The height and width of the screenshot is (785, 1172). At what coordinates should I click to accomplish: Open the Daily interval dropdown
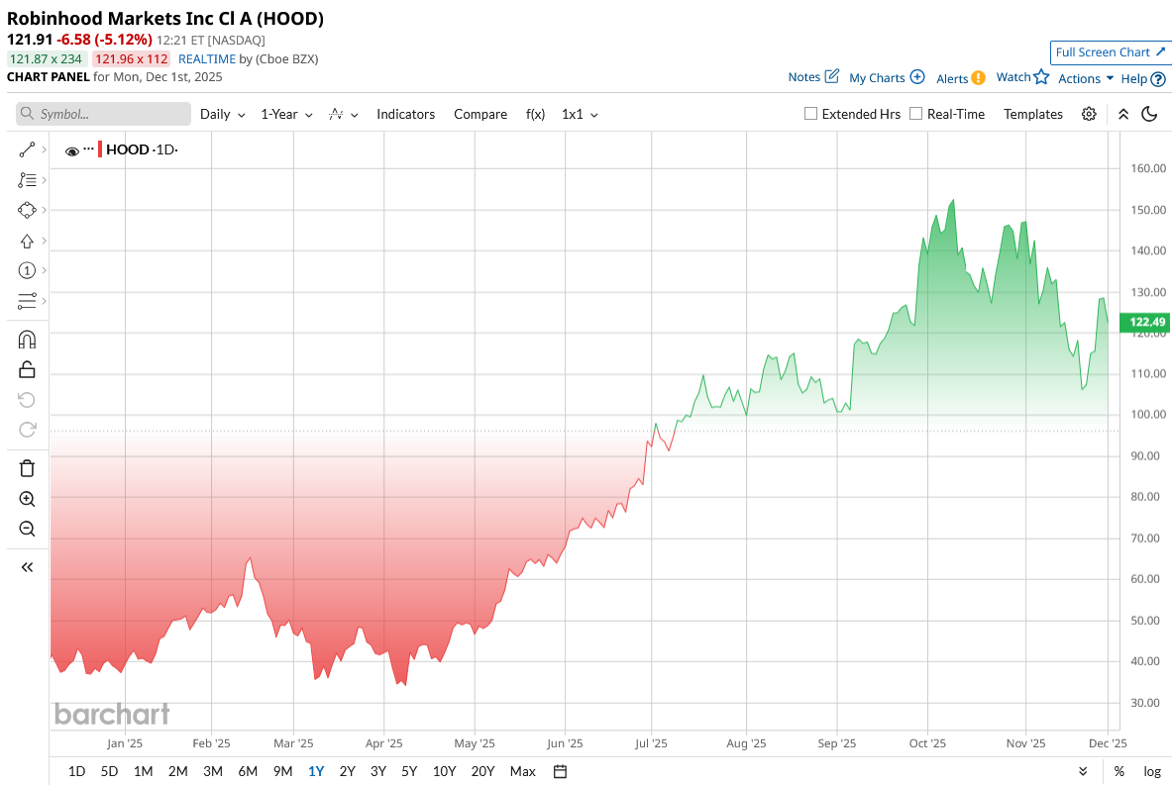222,114
